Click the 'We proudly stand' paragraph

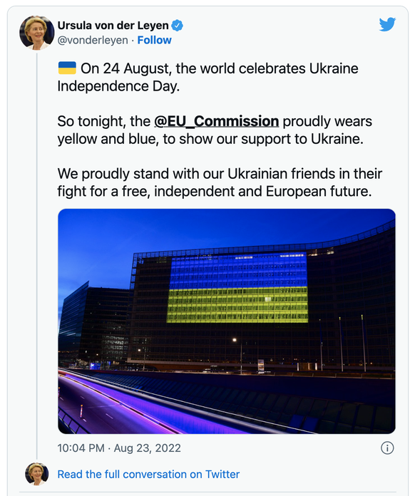[x=220, y=182]
